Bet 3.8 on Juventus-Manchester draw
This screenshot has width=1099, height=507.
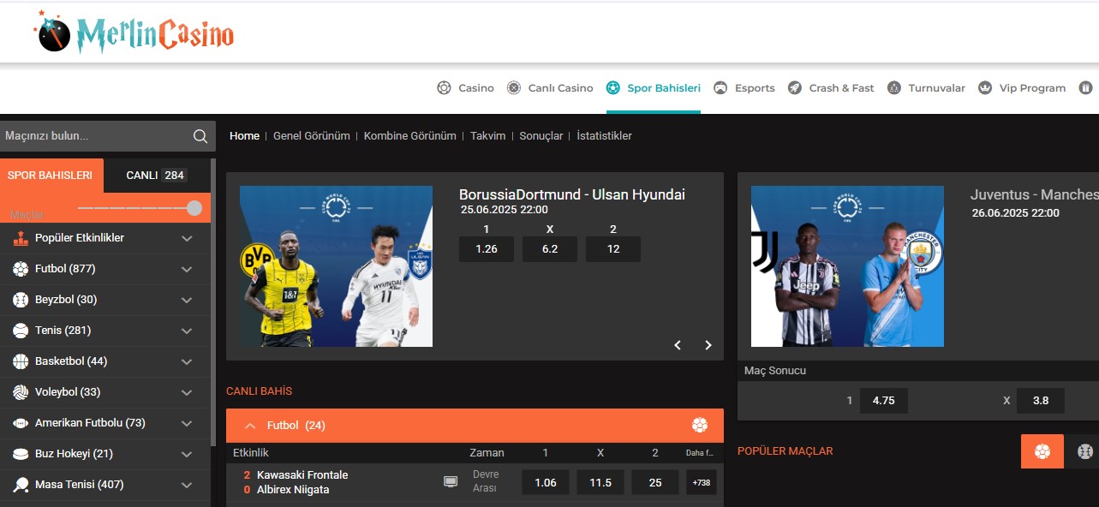point(1041,401)
